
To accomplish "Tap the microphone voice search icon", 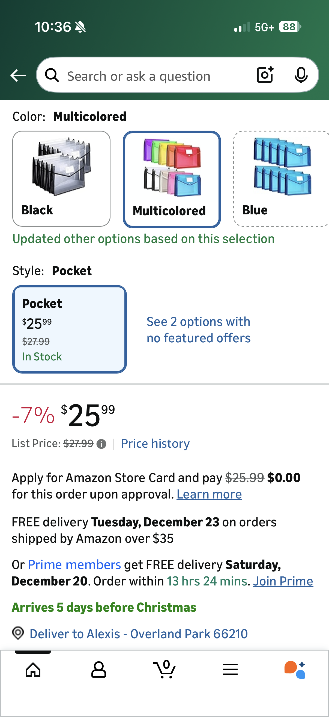I will tap(301, 75).
